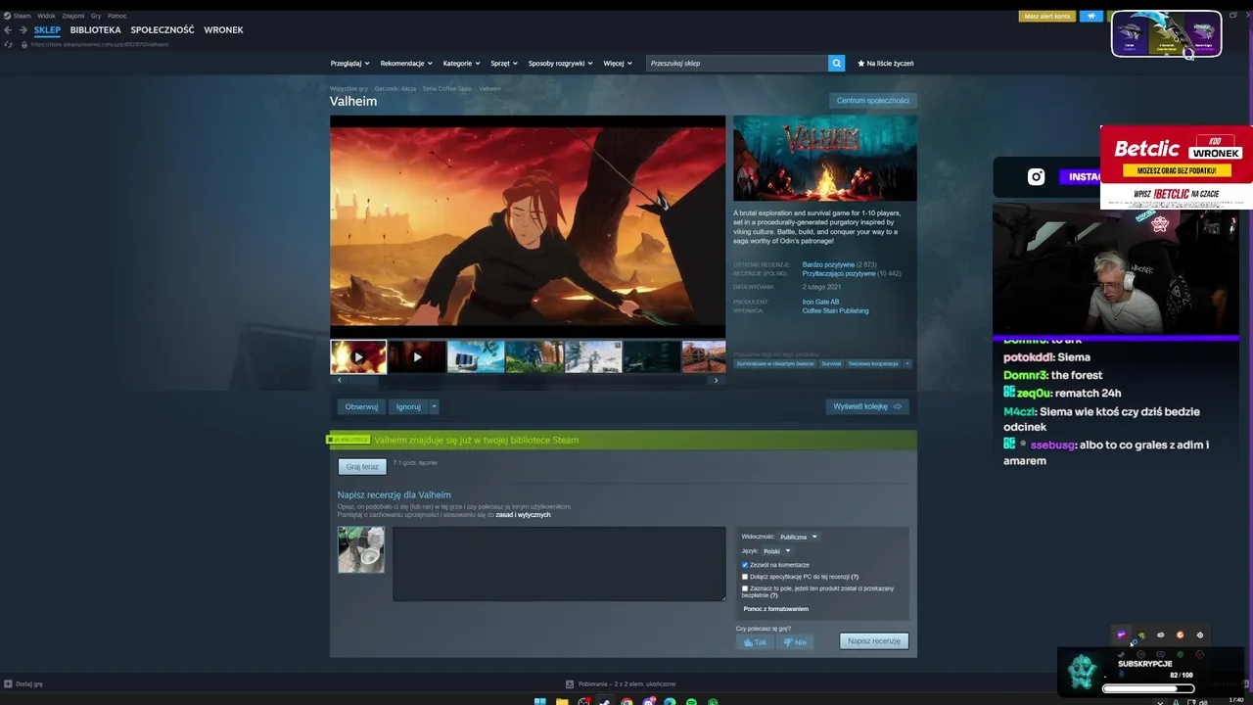The height and width of the screenshot is (705, 1253).
Task: Focus the Przeszukaj sklep search field
Action: [736, 63]
